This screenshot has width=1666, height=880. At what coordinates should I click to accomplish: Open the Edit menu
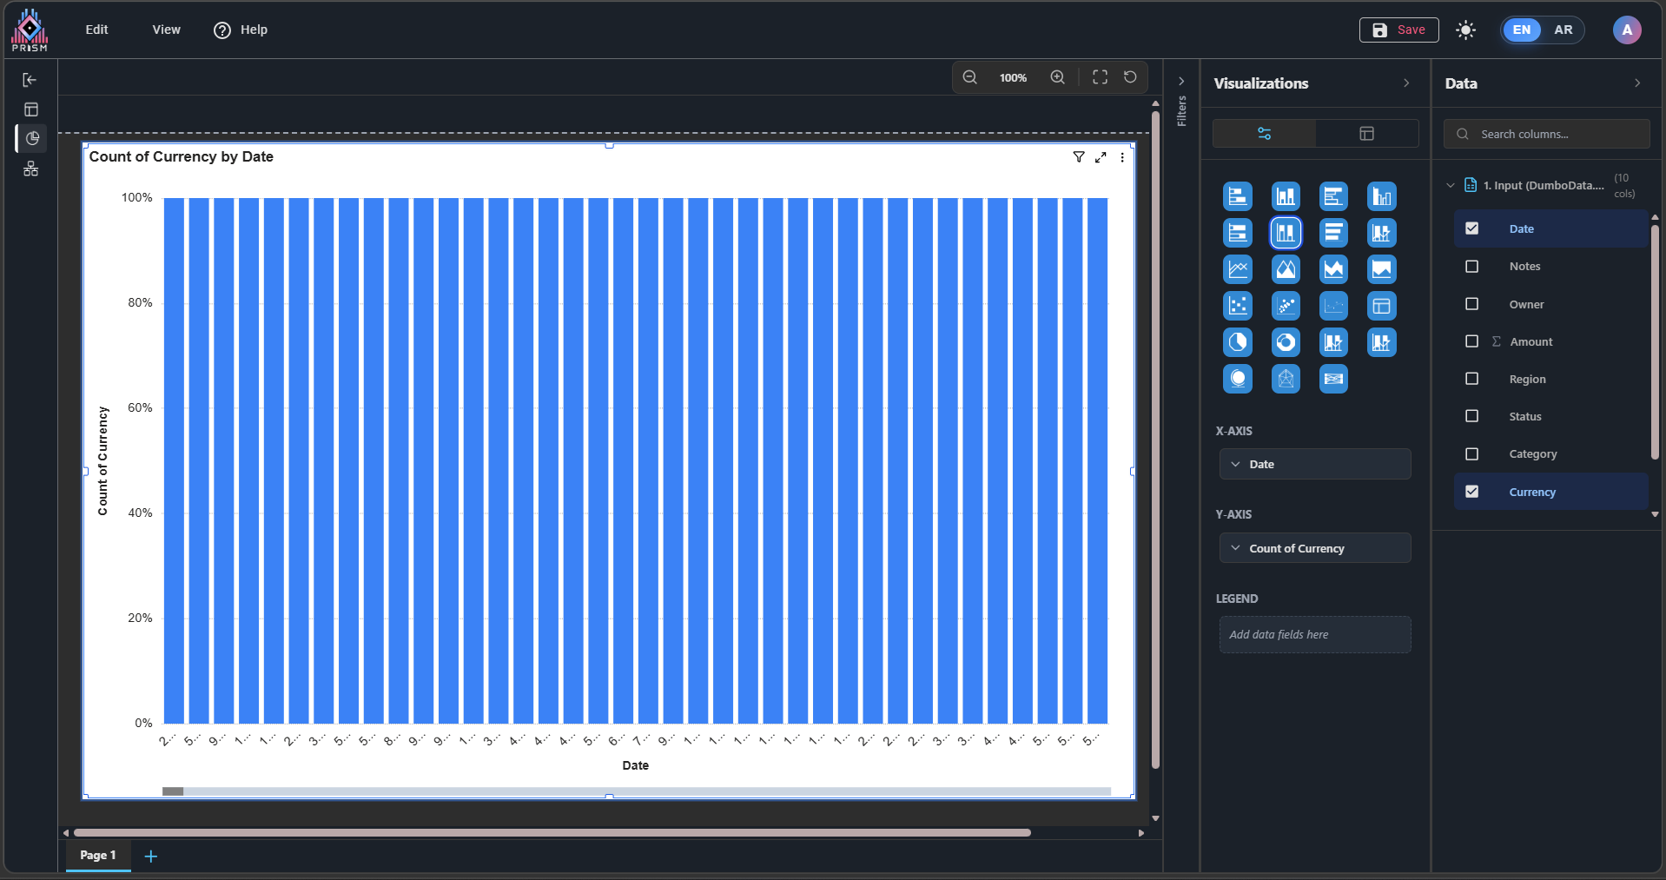tap(96, 30)
